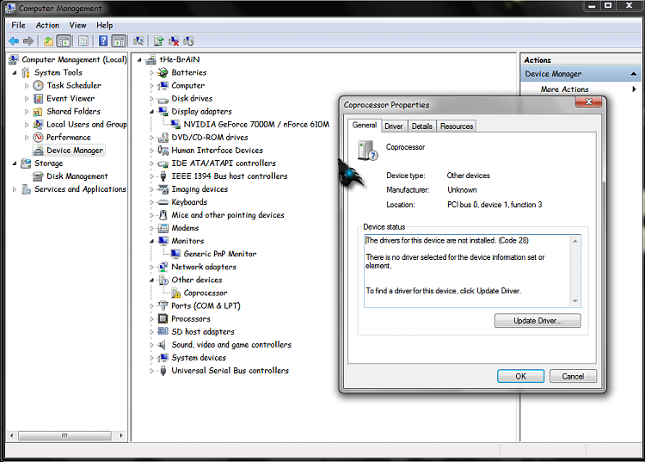Collapse the Storage node
Image resolution: width=645 pixels, height=462 pixels.
(x=15, y=163)
